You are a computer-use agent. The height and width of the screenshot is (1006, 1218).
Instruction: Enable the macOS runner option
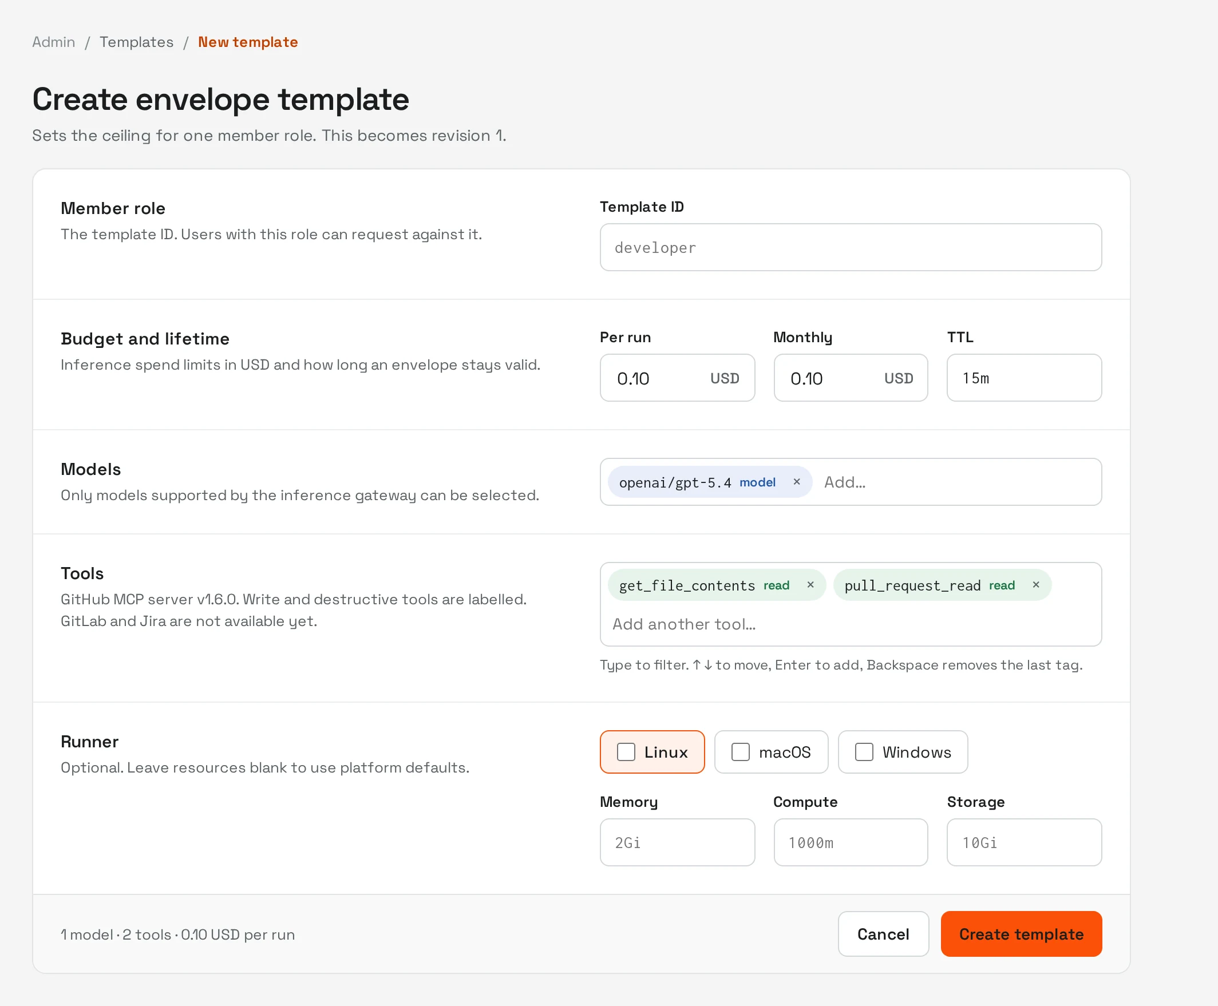tap(740, 751)
